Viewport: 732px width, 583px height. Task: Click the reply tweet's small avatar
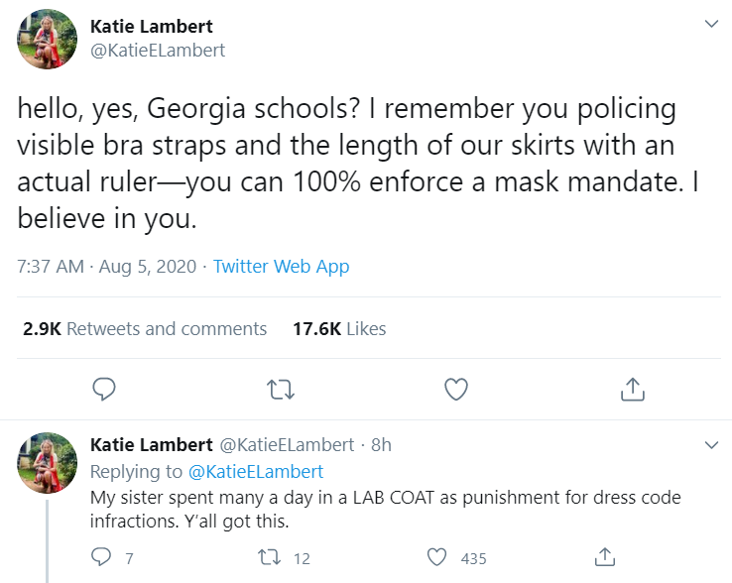point(48,462)
